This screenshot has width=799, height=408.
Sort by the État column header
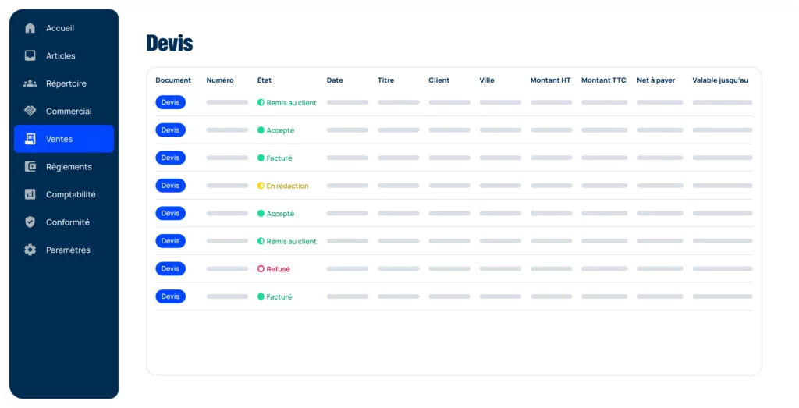tap(265, 80)
